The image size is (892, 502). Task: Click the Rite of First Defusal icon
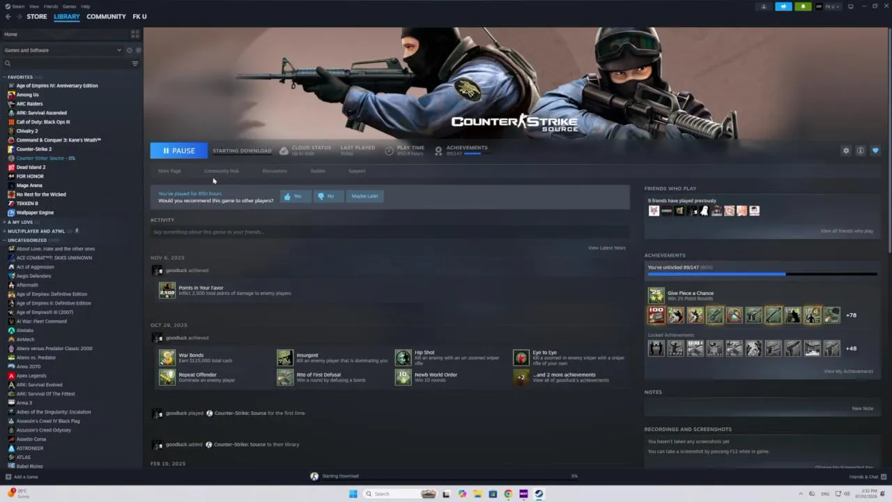point(285,377)
